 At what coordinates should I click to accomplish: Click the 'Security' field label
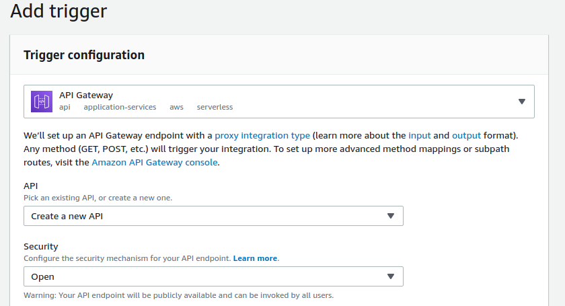click(41, 247)
